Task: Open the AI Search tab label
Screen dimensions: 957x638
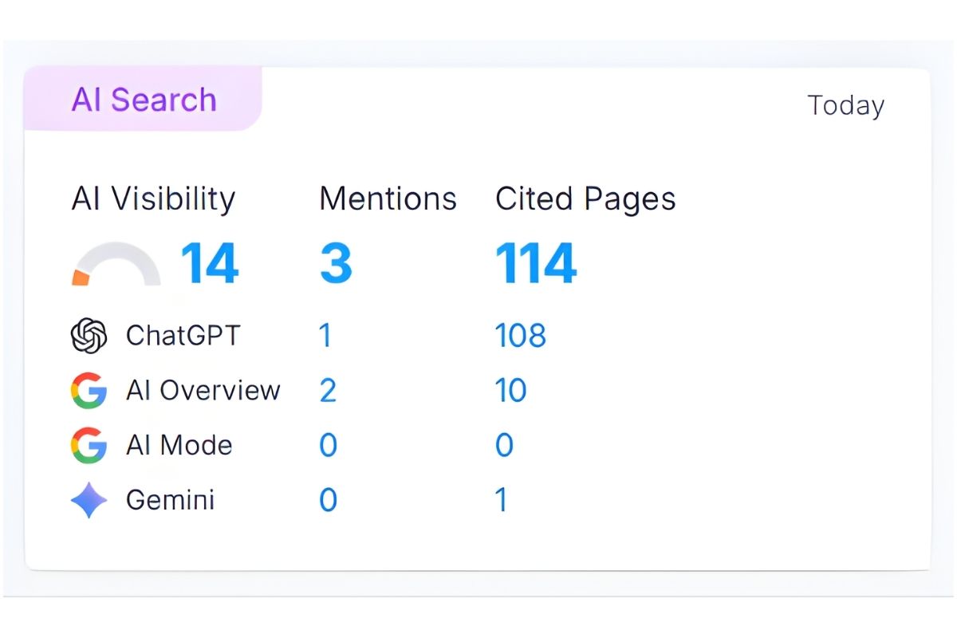Action: point(144,100)
